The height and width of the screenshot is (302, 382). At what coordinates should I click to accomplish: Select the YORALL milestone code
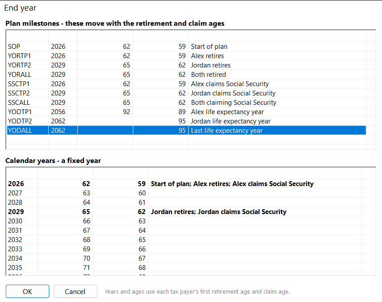tap(20, 74)
